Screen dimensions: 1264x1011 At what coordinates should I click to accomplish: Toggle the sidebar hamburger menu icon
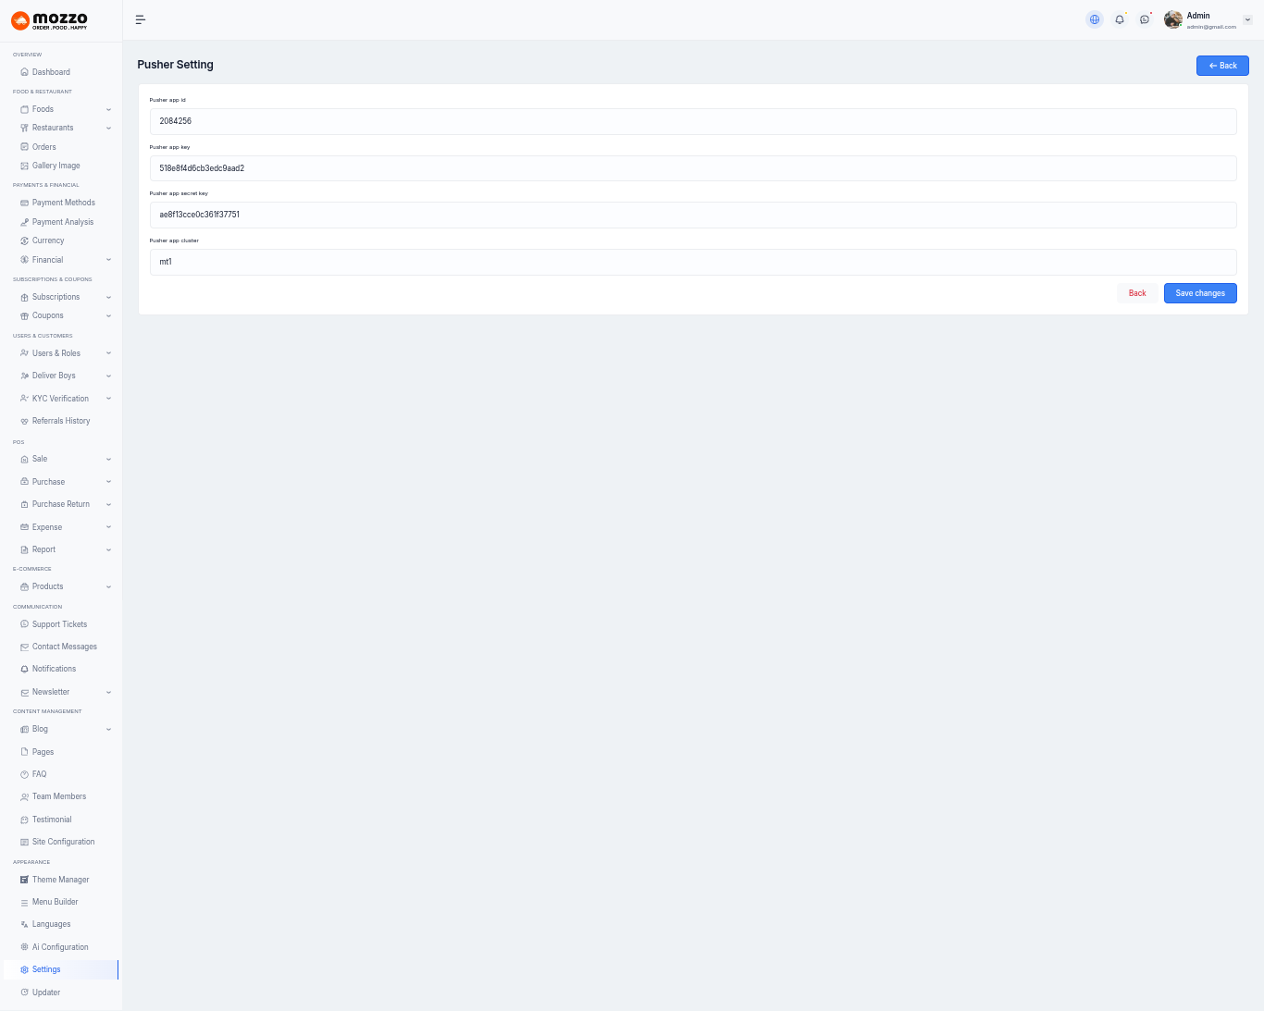141,19
